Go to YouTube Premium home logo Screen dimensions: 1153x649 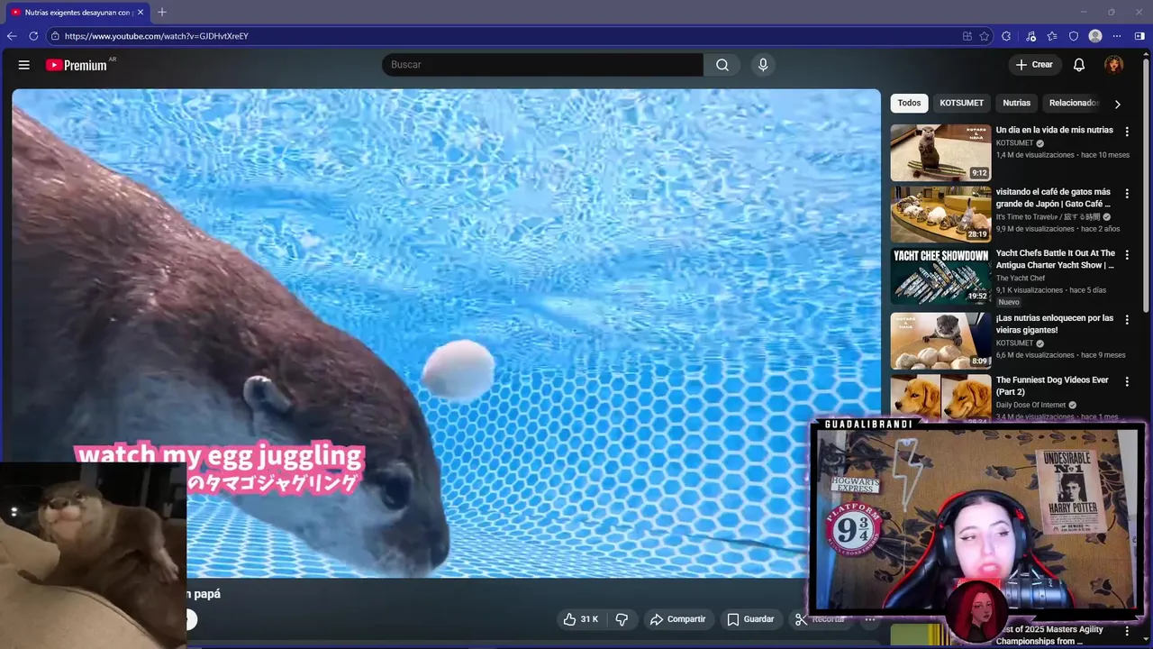click(x=77, y=65)
